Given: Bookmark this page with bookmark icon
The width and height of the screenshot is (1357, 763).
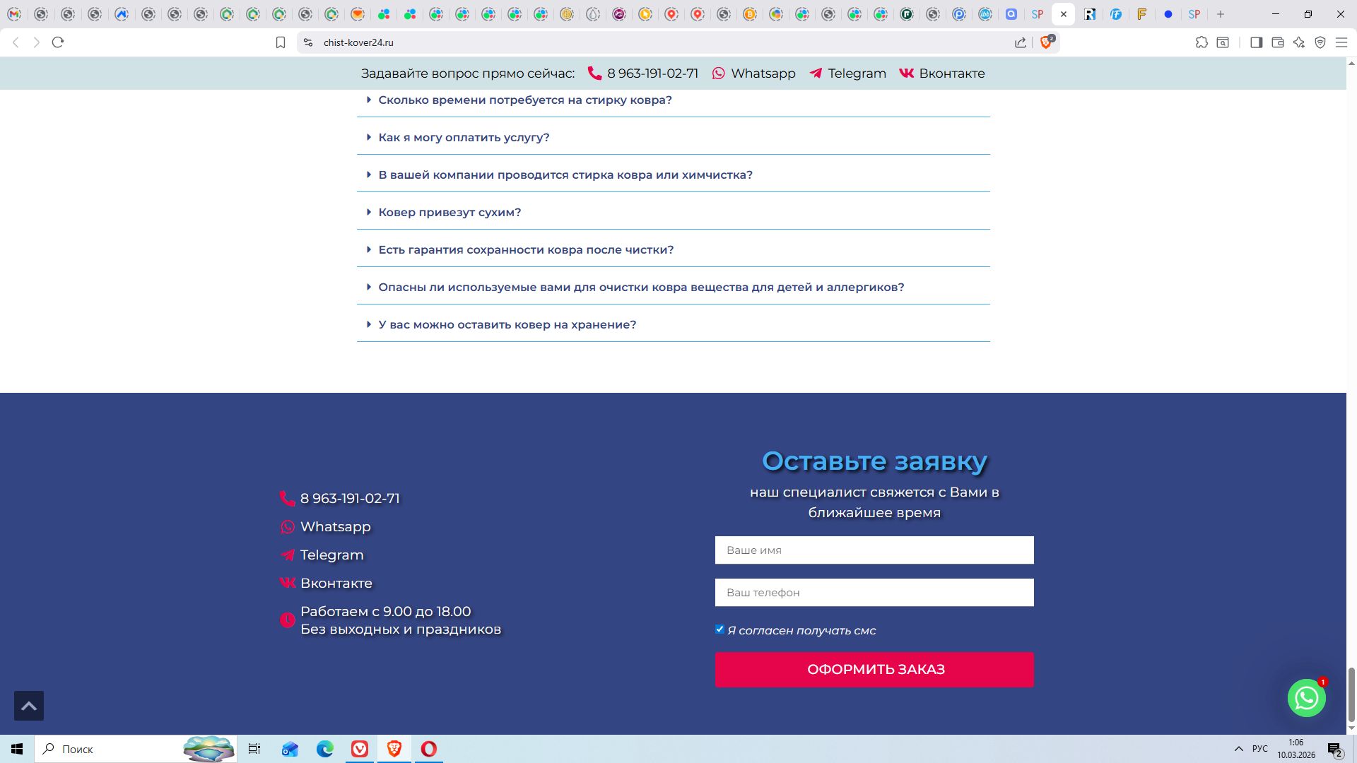Looking at the screenshot, I should 281,42.
